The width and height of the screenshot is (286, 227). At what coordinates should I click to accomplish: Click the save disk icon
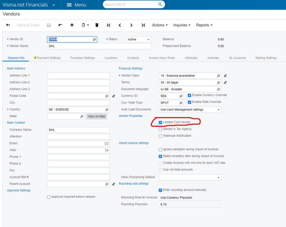click(49, 25)
